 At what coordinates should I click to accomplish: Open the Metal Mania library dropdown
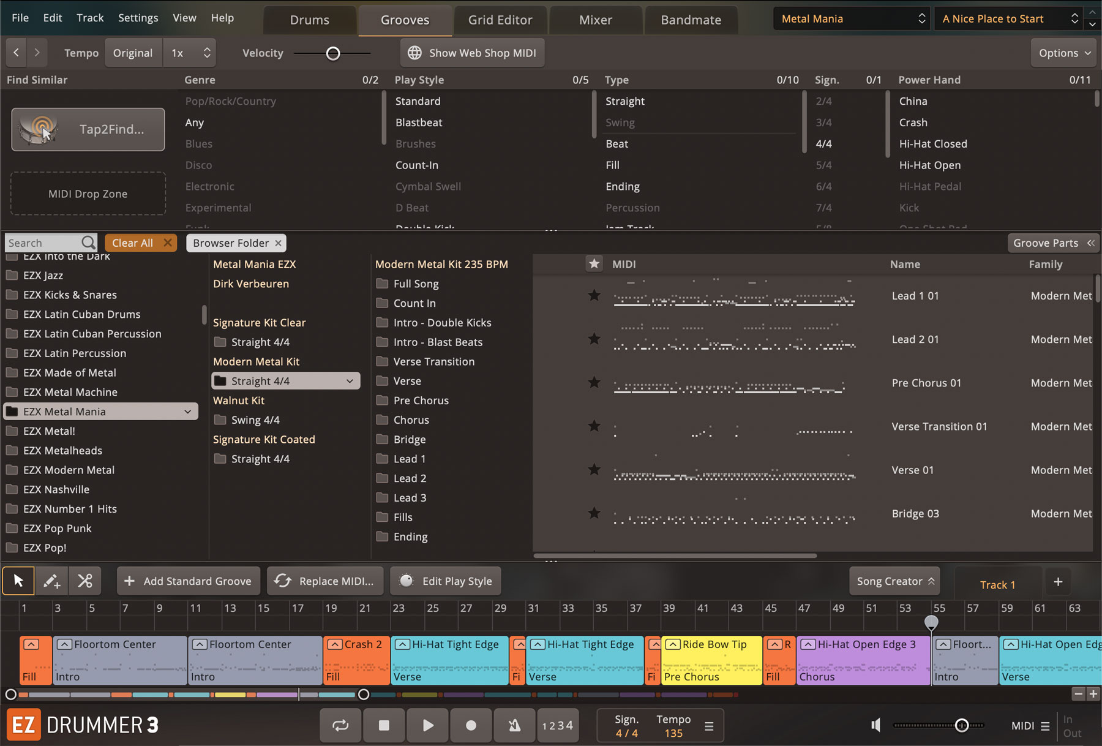coord(852,19)
